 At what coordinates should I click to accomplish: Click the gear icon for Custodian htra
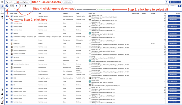click(x=11, y=61)
